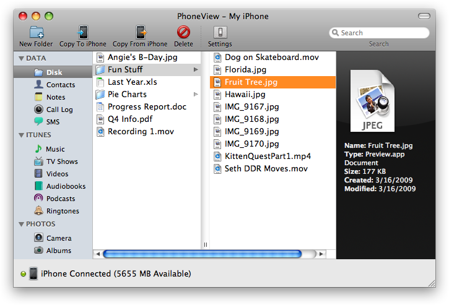
Task: Click the scrollbar right arrow
Action: (x=321, y=254)
